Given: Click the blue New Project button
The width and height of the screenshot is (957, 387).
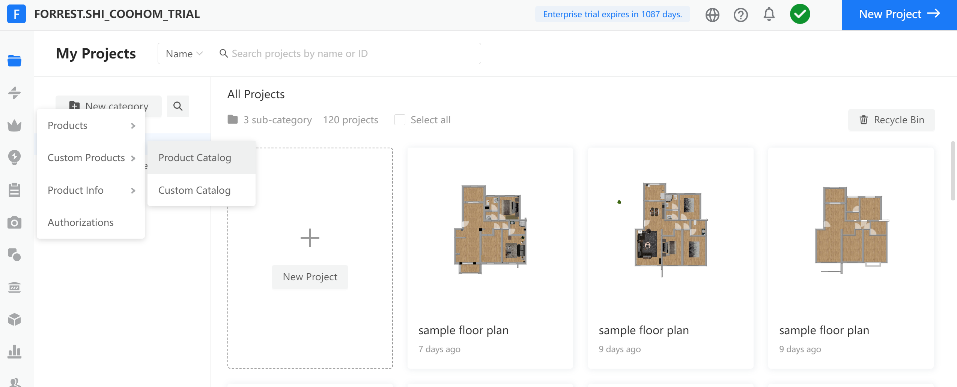Looking at the screenshot, I should coord(899,15).
